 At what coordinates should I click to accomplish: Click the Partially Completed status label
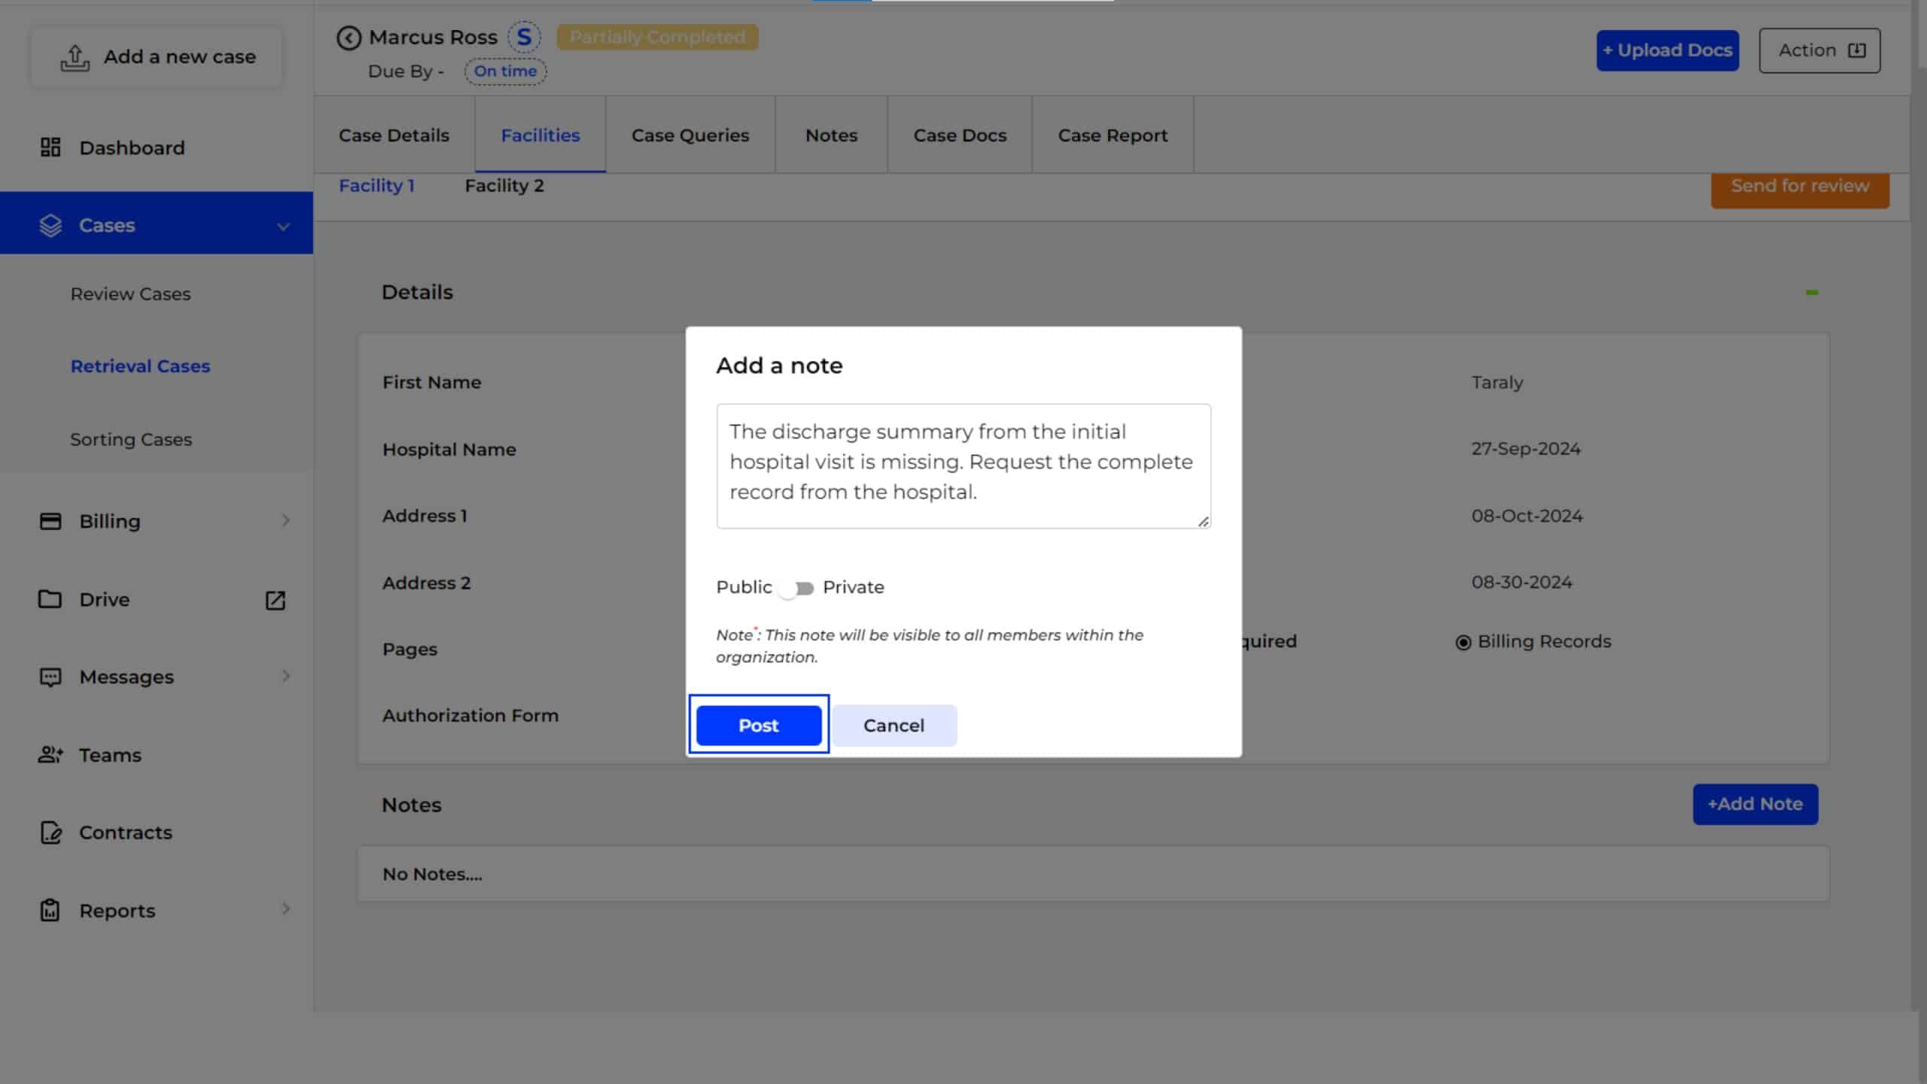(657, 37)
